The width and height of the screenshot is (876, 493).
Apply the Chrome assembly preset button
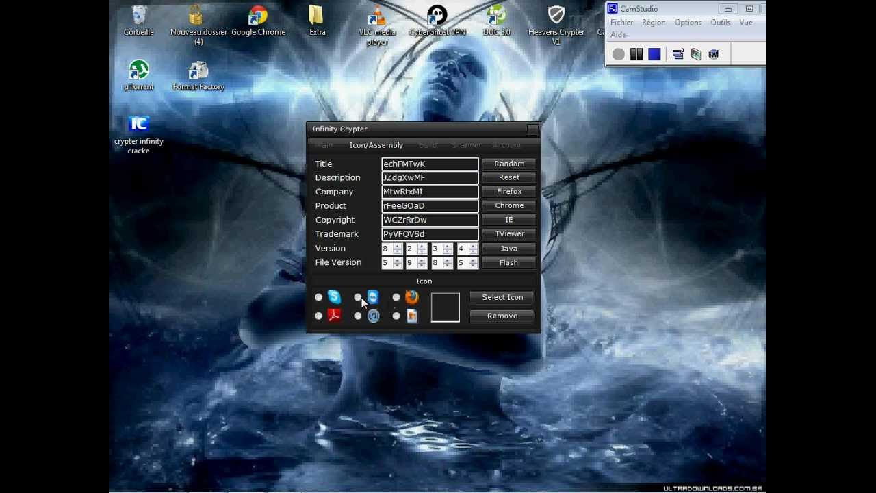click(509, 205)
